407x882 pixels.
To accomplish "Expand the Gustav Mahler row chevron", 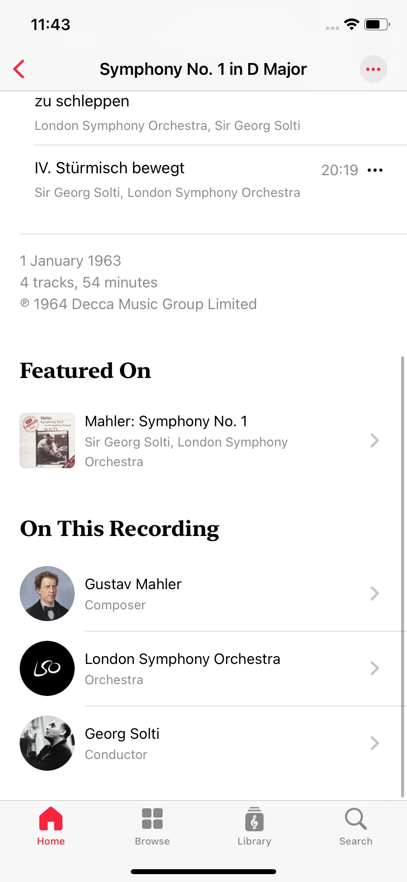I will click(375, 594).
